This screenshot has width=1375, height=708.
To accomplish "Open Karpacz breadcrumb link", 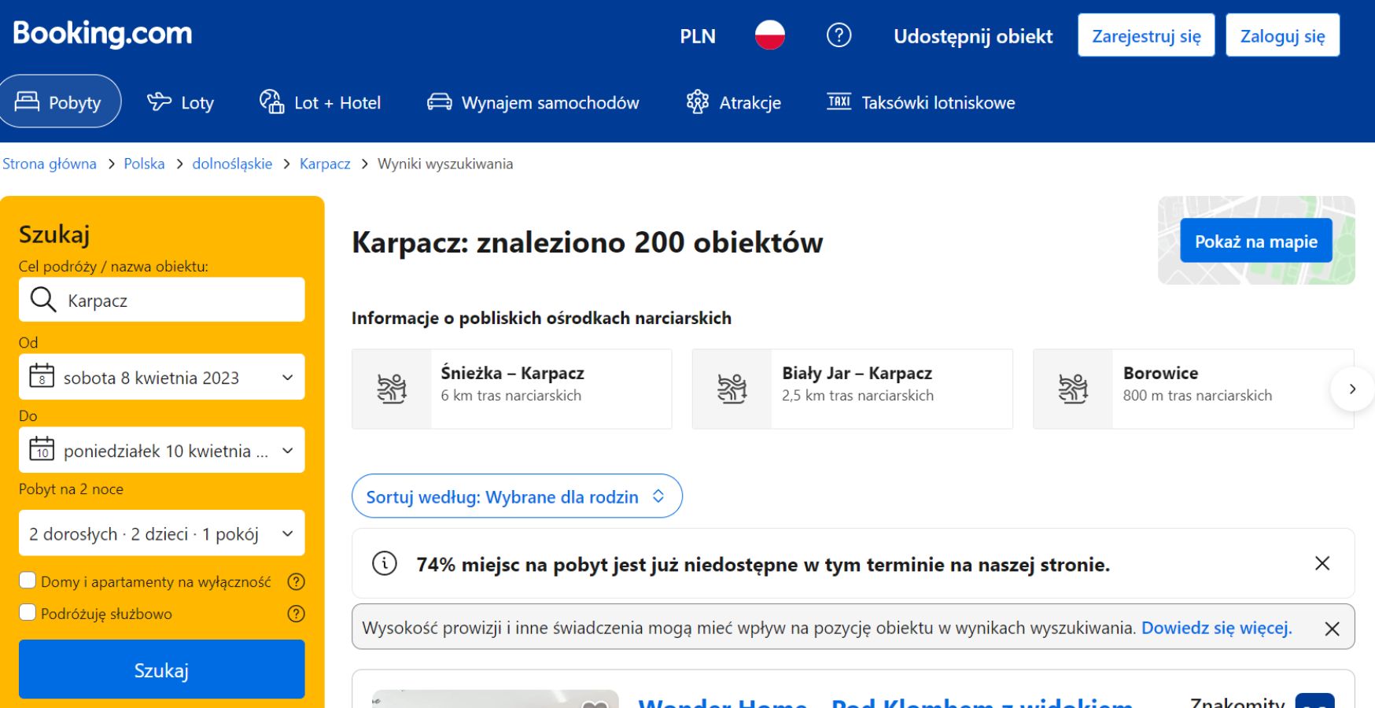I will tap(325, 164).
